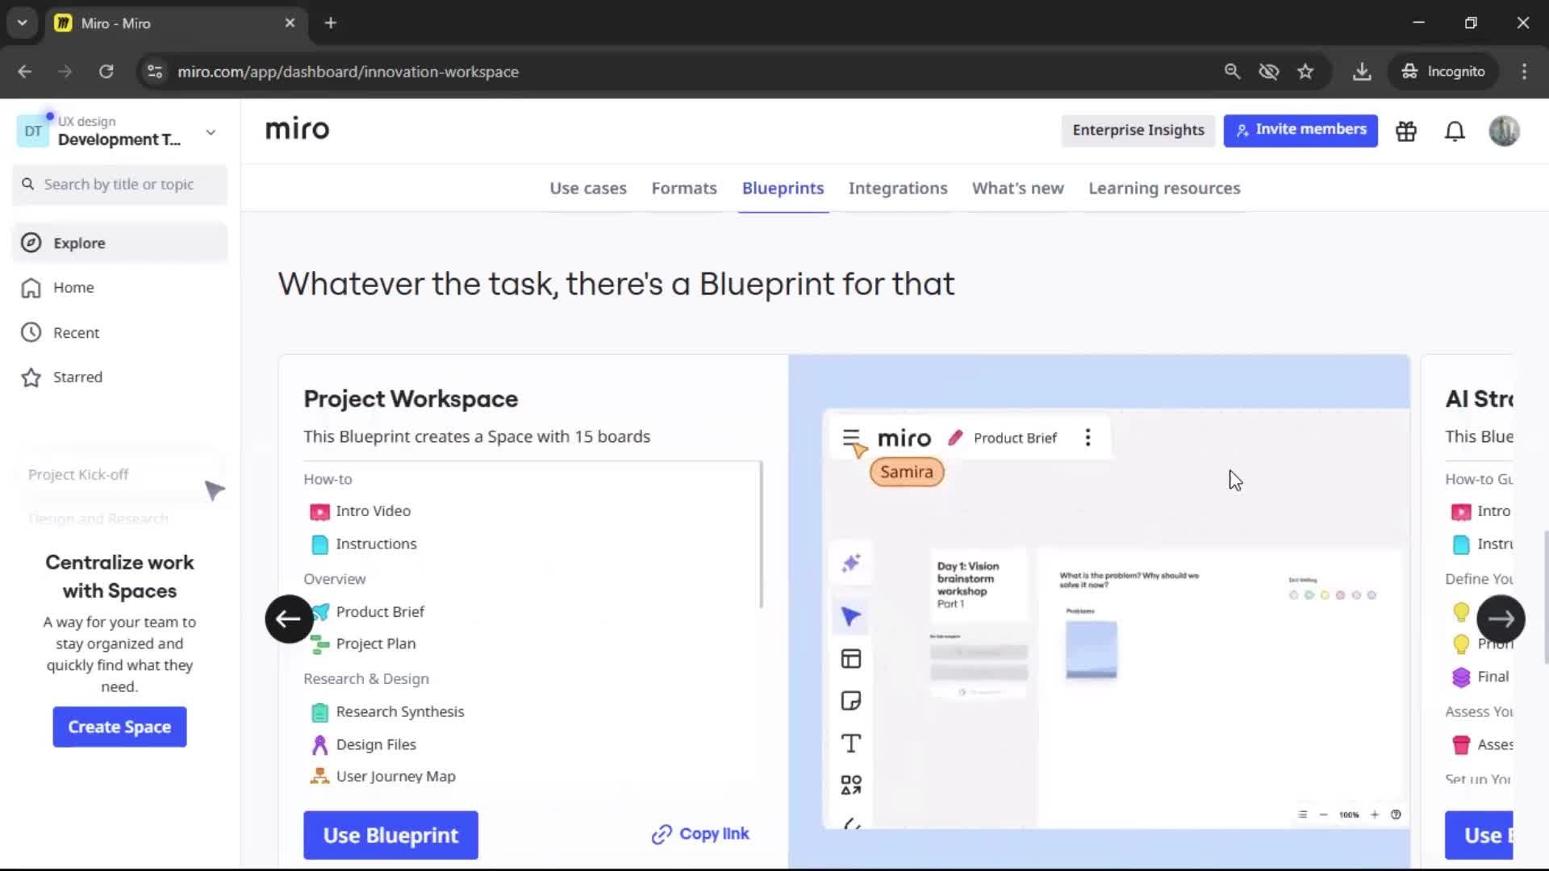Click Create Space button

(119, 727)
